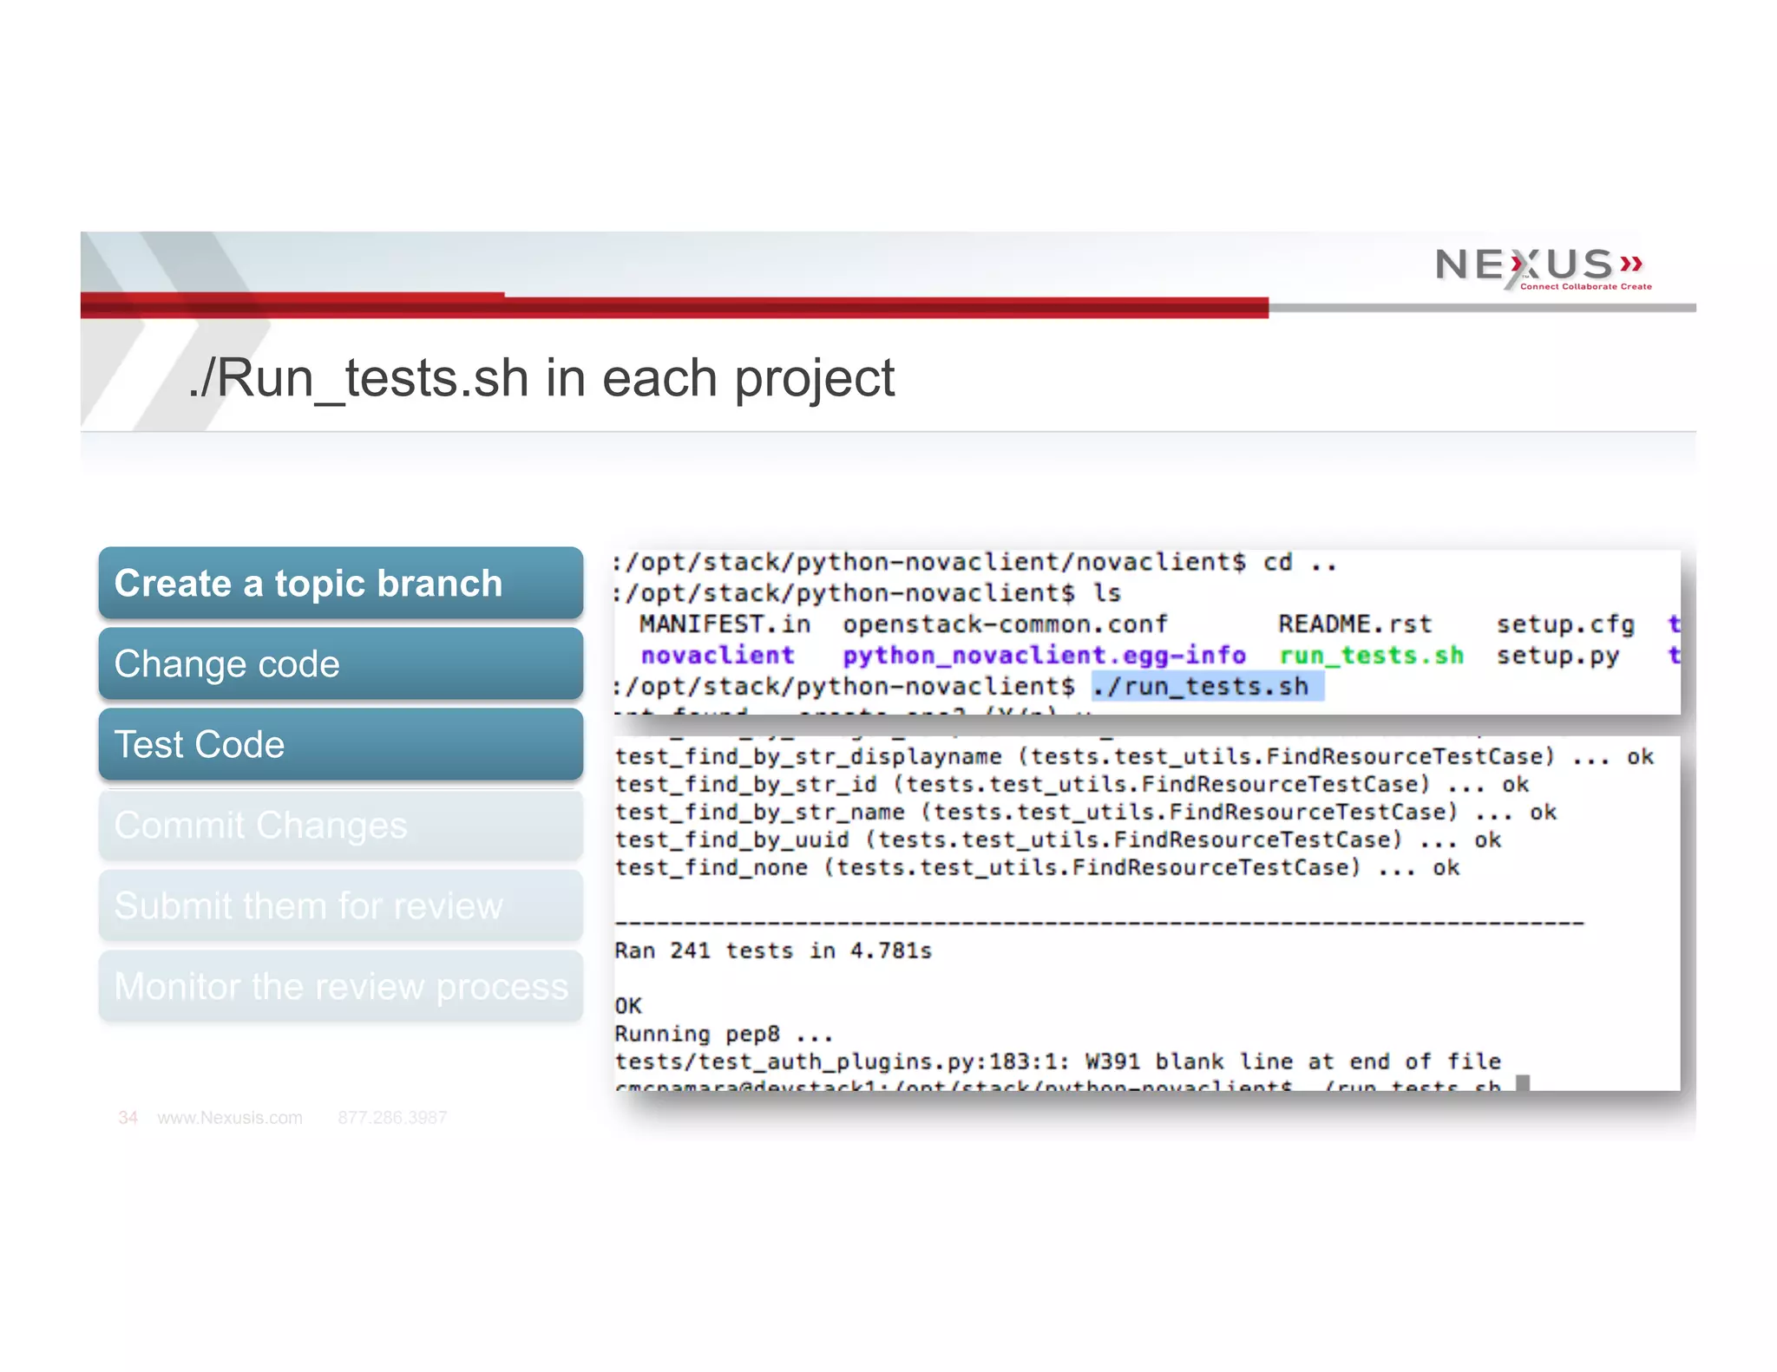Click the 'README.rst' file name

[1354, 624]
